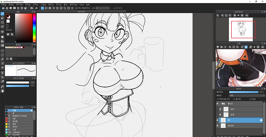Pick a red shade in color square
The width and height of the screenshot is (266, 137).
point(24,28)
